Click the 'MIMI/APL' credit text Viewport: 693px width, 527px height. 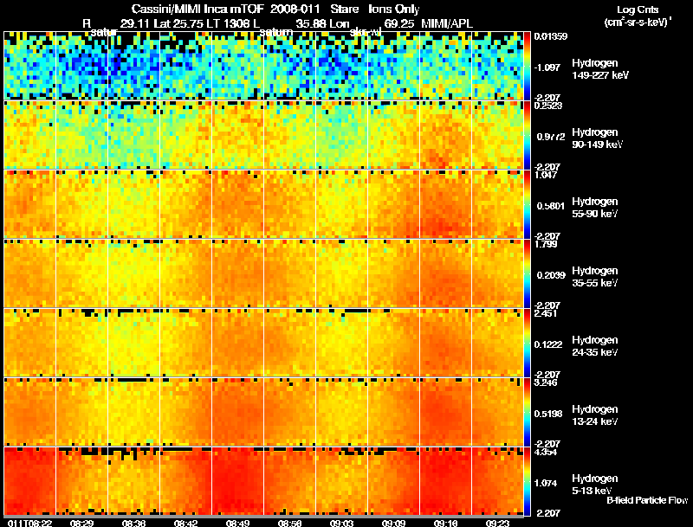pyautogui.click(x=447, y=24)
